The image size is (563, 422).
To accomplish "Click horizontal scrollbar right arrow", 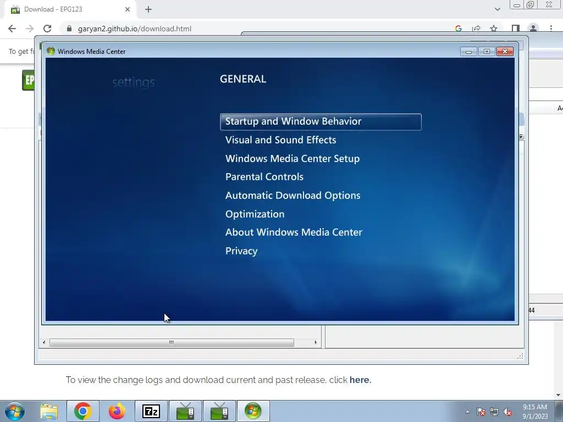I will click(x=316, y=343).
